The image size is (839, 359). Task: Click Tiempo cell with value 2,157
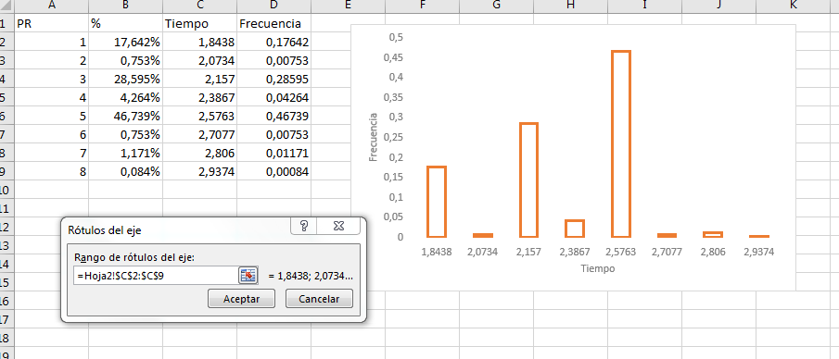pyautogui.click(x=200, y=79)
